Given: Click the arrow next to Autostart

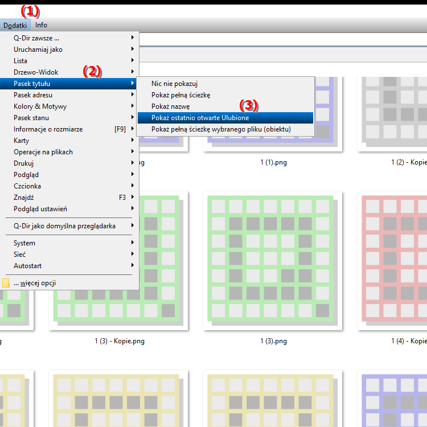Looking at the screenshot, I should (132, 265).
